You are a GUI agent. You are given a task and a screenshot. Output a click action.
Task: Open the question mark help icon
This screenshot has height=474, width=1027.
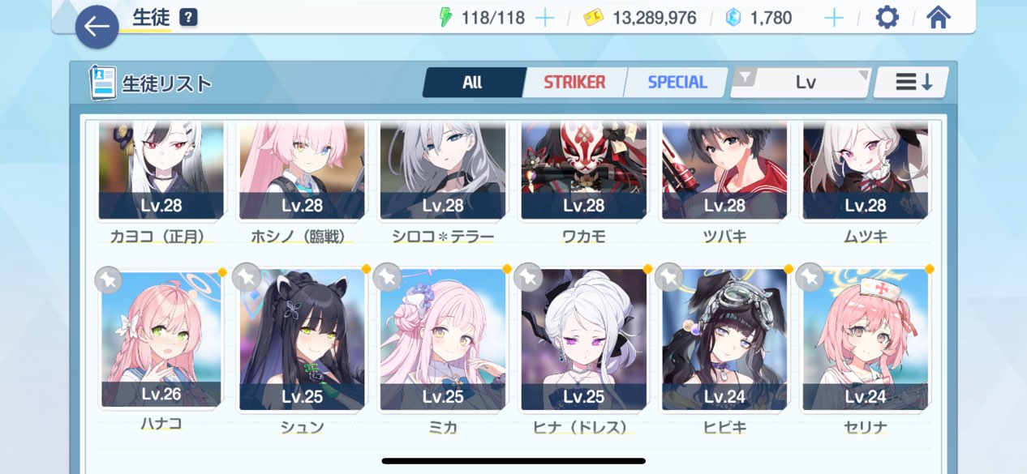pos(189,17)
